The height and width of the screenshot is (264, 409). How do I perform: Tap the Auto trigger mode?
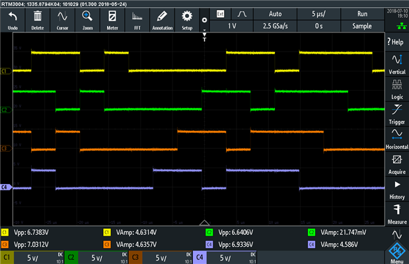coord(275,14)
